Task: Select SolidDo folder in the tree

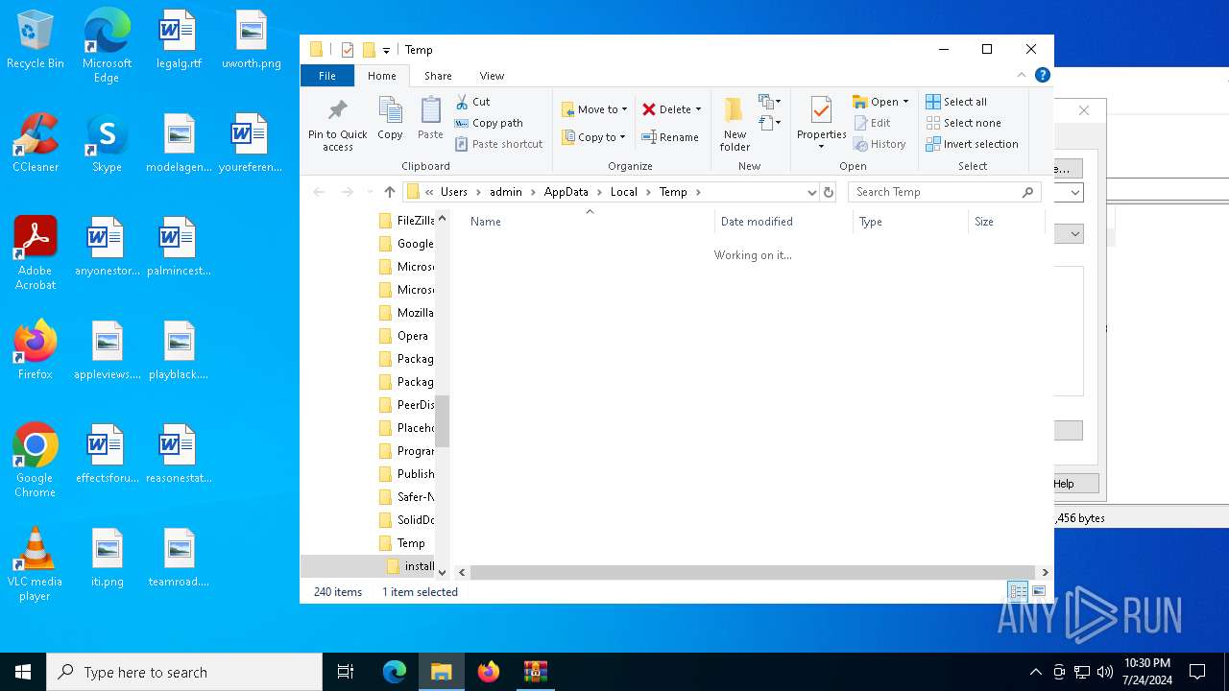Action: [x=406, y=520]
